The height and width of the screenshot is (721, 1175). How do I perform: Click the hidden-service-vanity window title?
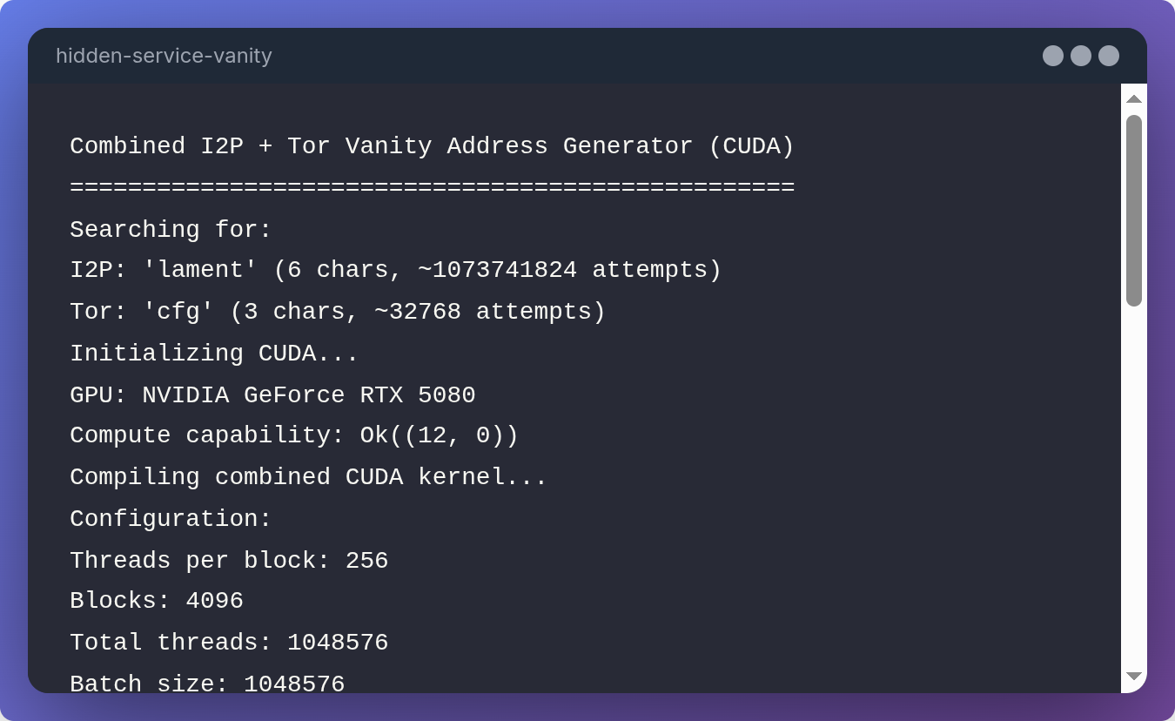coord(164,56)
